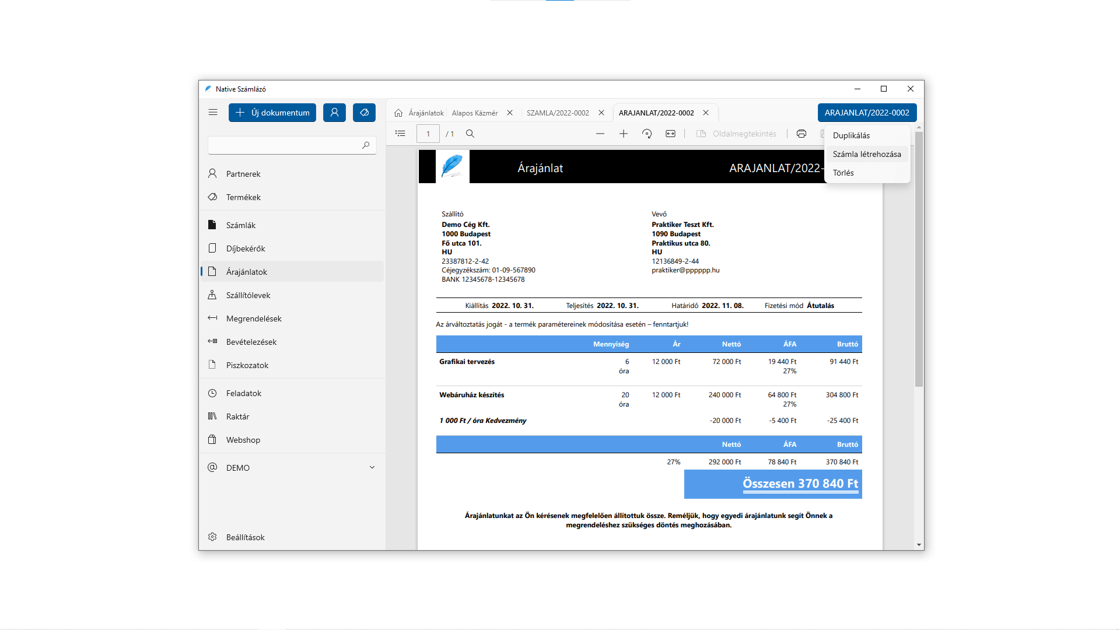Click the fit-to-width icon
This screenshot has height=630, width=1120.
(671, 134)
